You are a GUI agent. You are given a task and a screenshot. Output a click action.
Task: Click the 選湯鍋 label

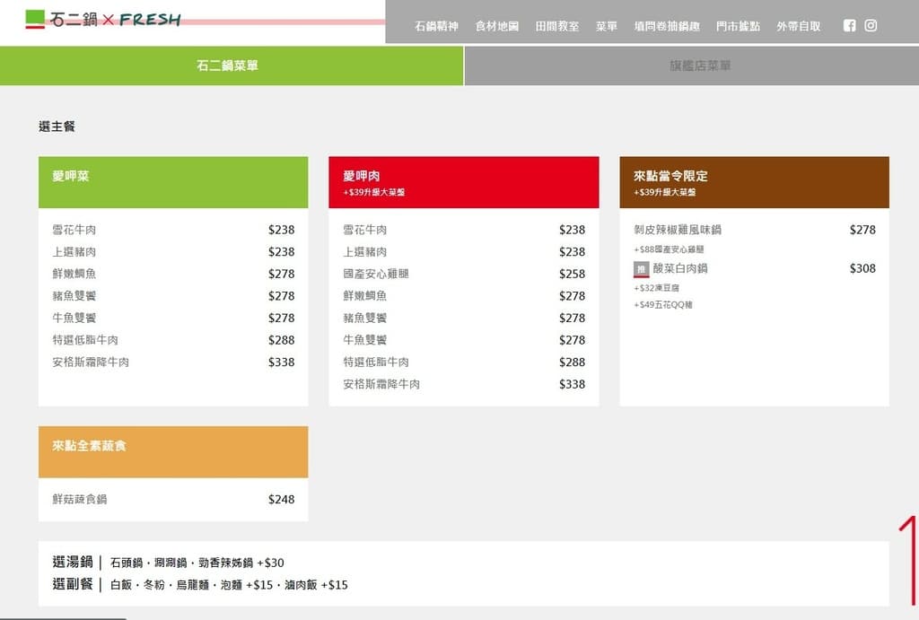pyautogui.click(x=73, y=562)
